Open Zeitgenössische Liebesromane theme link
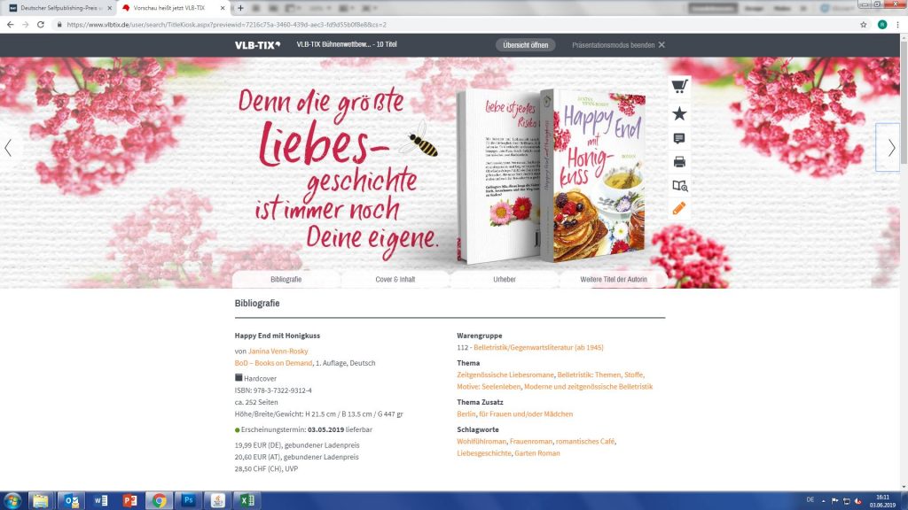This screenshot has height=510, width=908. point(505,375)
